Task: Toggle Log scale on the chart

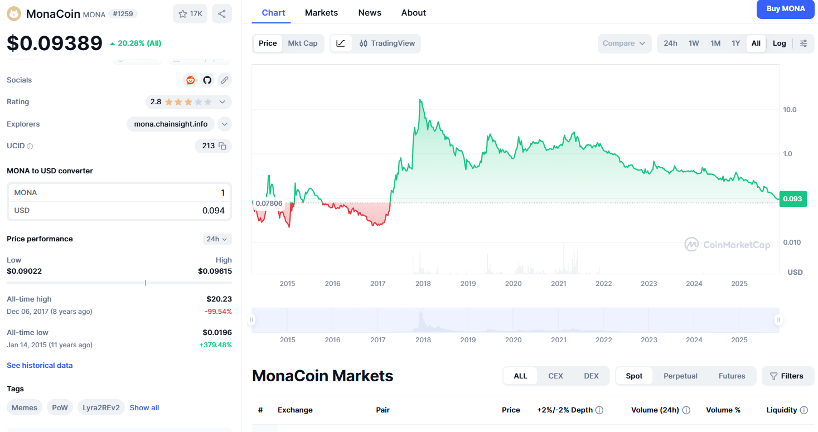Action: (x=779, y=43)
